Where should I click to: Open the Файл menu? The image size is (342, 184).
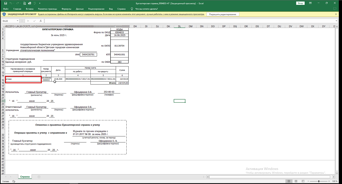coord(6,9)
